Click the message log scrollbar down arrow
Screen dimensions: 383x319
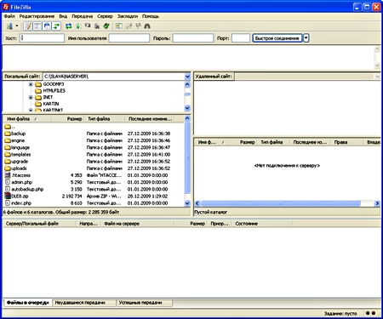377,66
